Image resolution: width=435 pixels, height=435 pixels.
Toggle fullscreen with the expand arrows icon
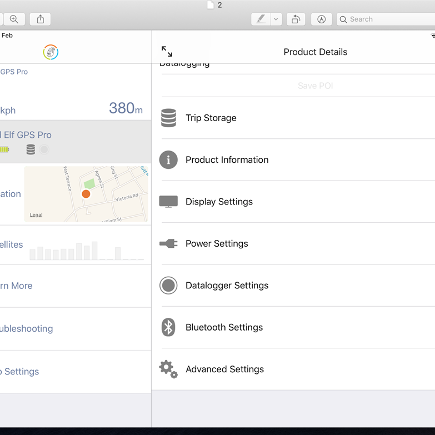pyautogui.click(x=167, y=51)
